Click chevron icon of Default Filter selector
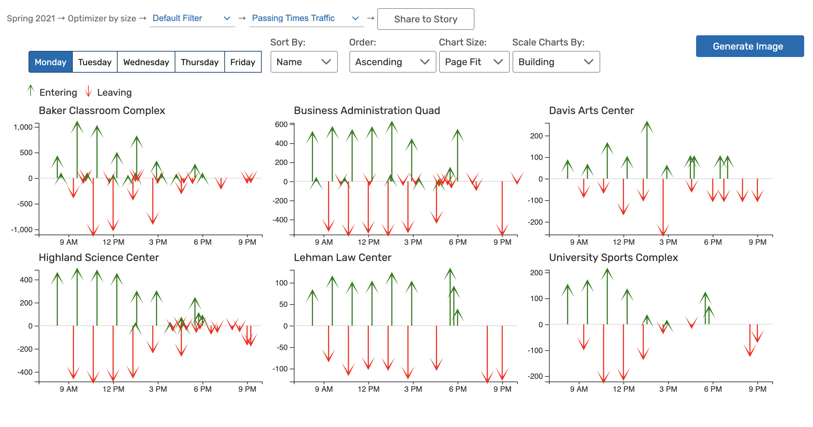The image size is (813, 427). coord(227,18)
